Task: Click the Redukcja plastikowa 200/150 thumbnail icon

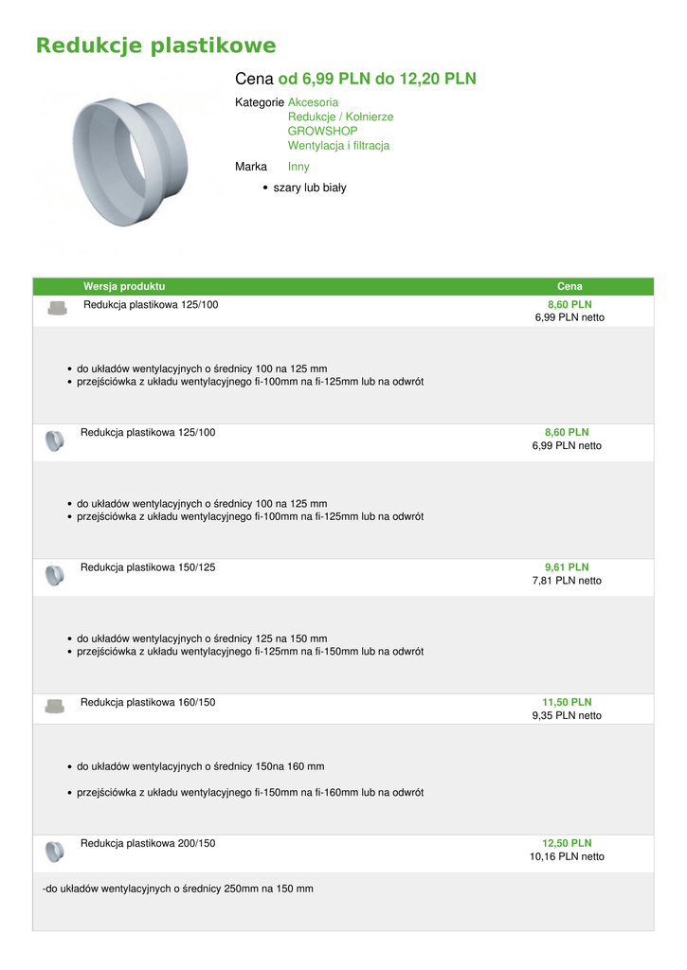Action: click(x=55, y=852)
